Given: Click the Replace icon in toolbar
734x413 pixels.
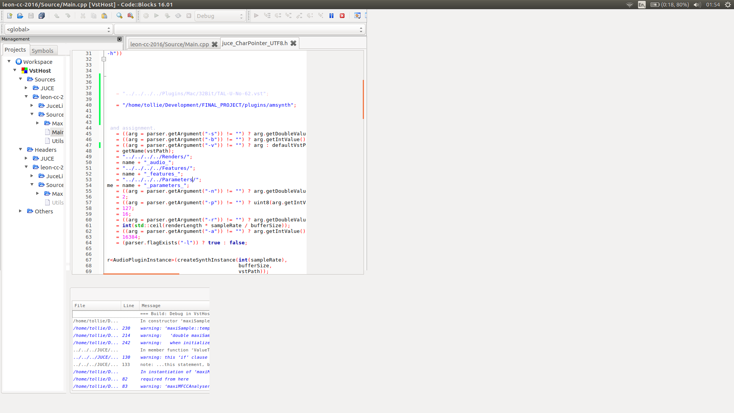Looking at the screenshot, I should tap(130, 16).
